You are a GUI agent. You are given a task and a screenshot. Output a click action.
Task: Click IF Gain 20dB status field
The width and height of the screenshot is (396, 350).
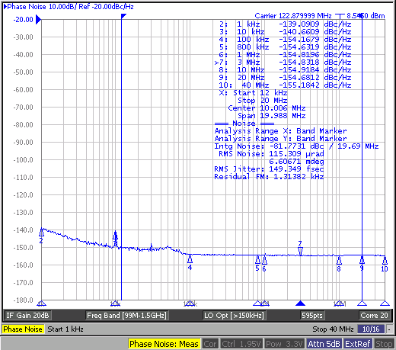[27, 316]
